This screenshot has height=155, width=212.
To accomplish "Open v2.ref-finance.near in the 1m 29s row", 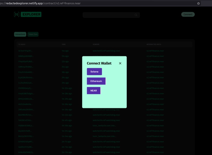I will 155,99.
